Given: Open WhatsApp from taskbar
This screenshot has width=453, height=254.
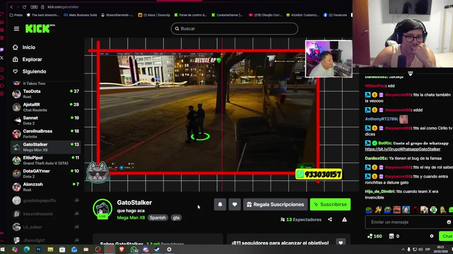Looking at the screenshot, I should click(134, 249).
